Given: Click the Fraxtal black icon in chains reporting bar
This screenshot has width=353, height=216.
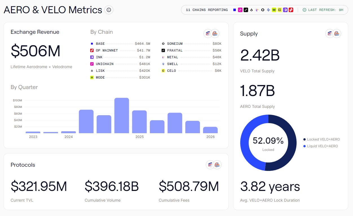Looking at the screenshot, I should [x=246, y=10].
